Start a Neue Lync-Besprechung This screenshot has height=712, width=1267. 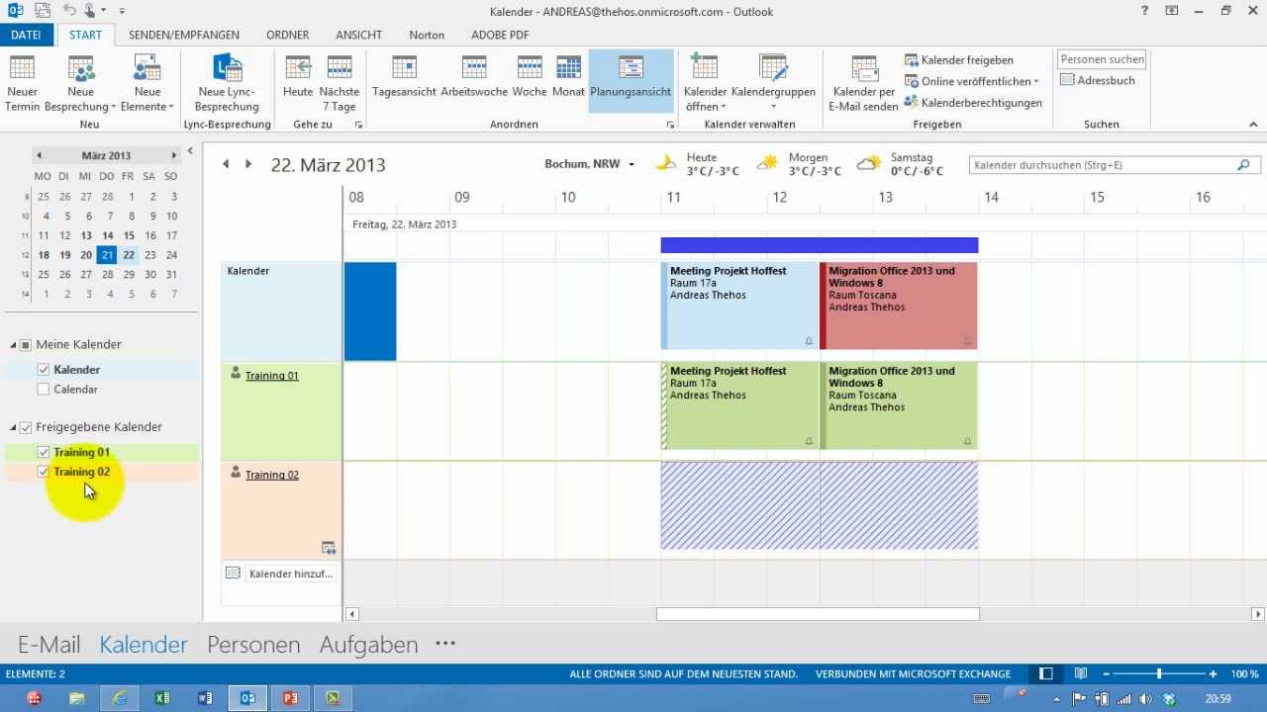227,84
